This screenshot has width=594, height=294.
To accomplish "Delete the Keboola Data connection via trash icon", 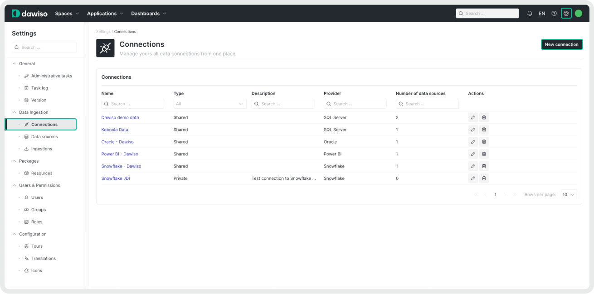I will 484,130.
